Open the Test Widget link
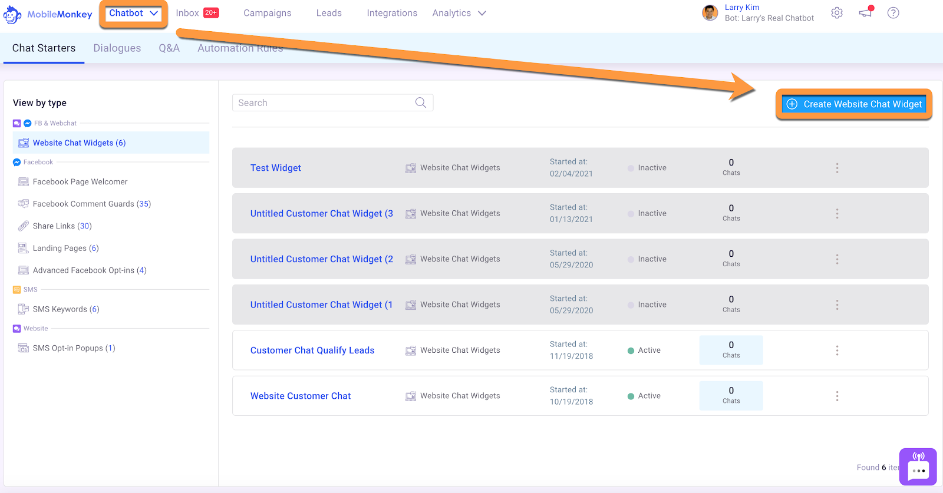This screenshot has height=493, width=943. 276,168
